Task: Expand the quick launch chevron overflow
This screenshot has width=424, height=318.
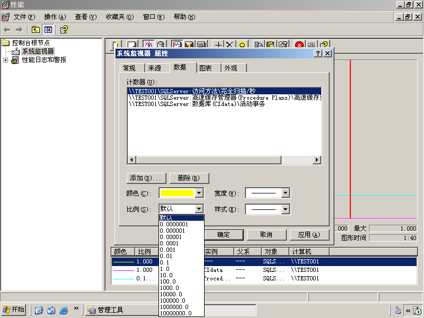Action: [x=76, y=308]
